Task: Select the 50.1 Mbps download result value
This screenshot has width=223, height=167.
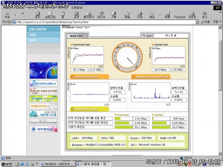Action: pos(79,69)
